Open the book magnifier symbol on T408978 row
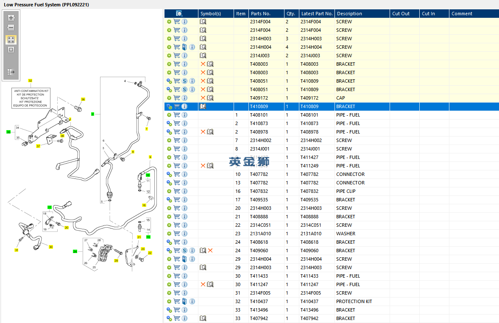 tap(210, 132)
